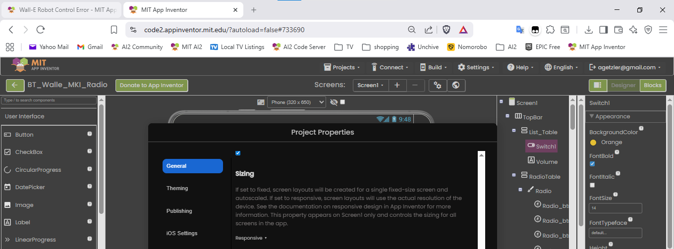The height and width of the screenshot is (249, 674).
Task: Open the Phone (320 x 650) size dropdown
Action: pos(296,102)
